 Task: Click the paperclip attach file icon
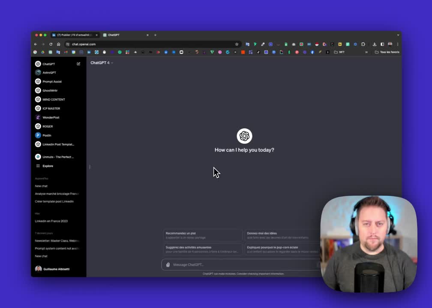pyautogui.click(x=168, y=265)
